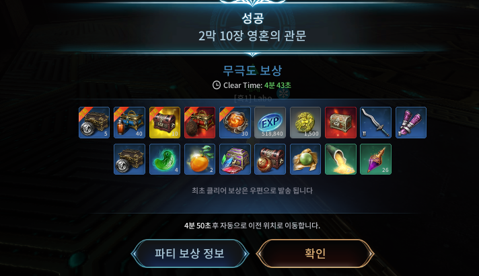Click the EXP 518,840 reward icon

pyautogui.click(x=270, y=122)
